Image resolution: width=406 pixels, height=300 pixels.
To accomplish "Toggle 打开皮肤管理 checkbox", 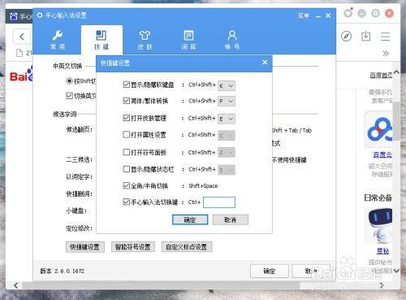I will (x=126, y=118).
